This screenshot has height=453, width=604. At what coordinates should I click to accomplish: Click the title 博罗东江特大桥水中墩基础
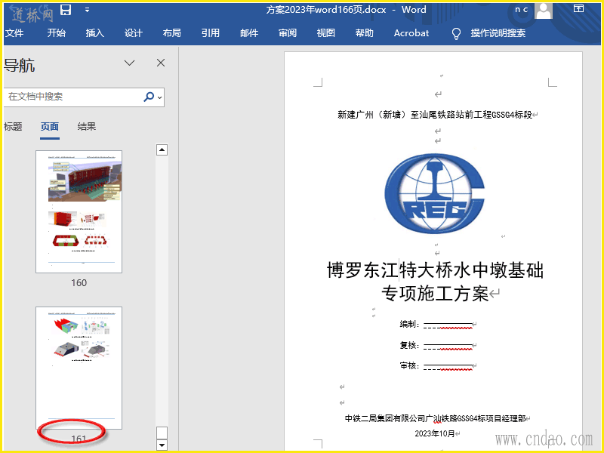pos(436,270)
